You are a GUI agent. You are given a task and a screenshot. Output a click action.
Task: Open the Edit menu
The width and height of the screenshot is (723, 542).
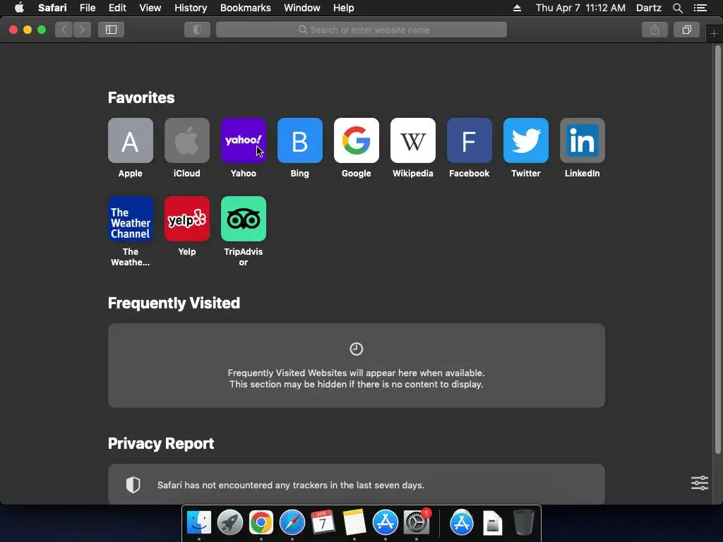(117, 8)
